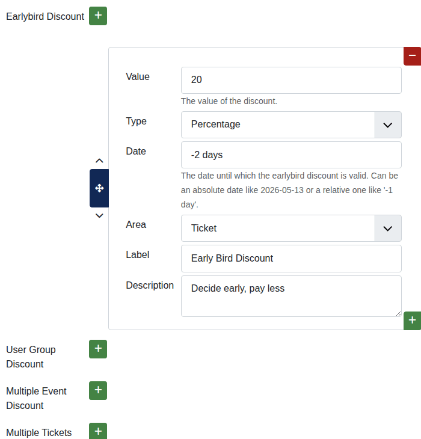Screen dimensions: 421x439
Task: Click the Value field containing 20
Action: click(x=291, y=80)
